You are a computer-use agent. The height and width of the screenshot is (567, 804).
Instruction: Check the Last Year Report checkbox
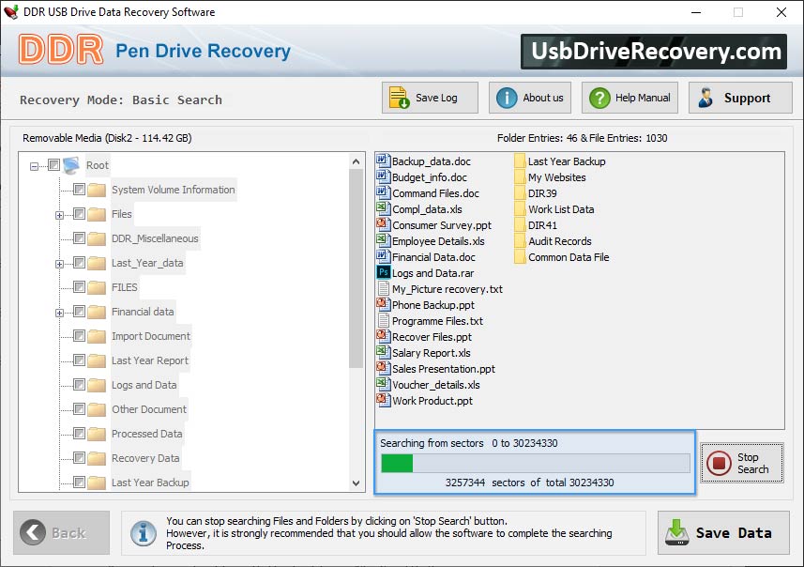click(79, 360)
